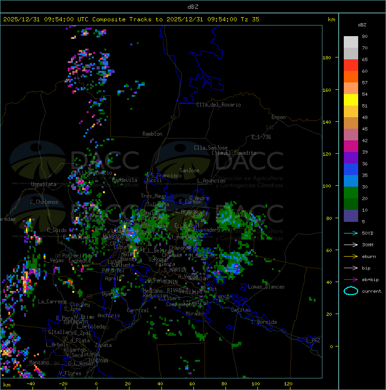The height and width of the screenshot is (390, 386).
Task: Select the bright yellow swatch in dBZ scale
Action: pyautogui.click(x=351, y=100)
